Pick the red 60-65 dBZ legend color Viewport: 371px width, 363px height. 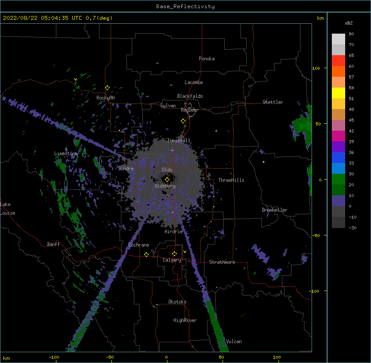(338, 61)
